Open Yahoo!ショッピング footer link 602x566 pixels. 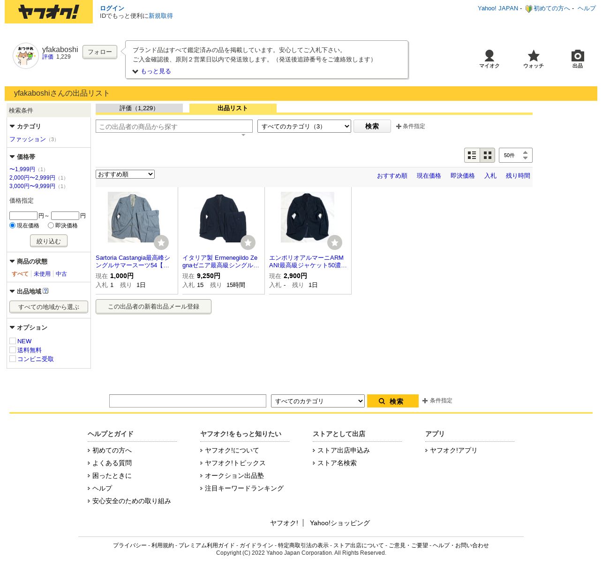pyautogui.click(x=340, y=523)
